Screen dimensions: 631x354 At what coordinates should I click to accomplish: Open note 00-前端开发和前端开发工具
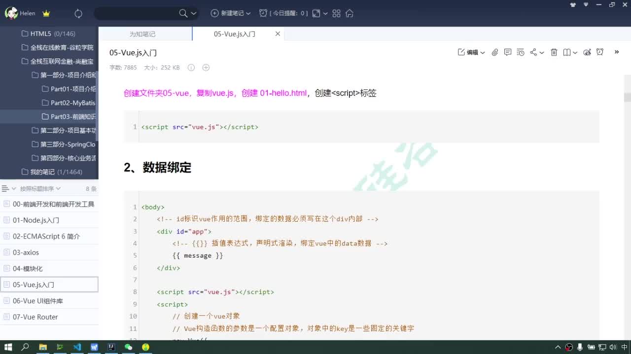coord(49,204)
